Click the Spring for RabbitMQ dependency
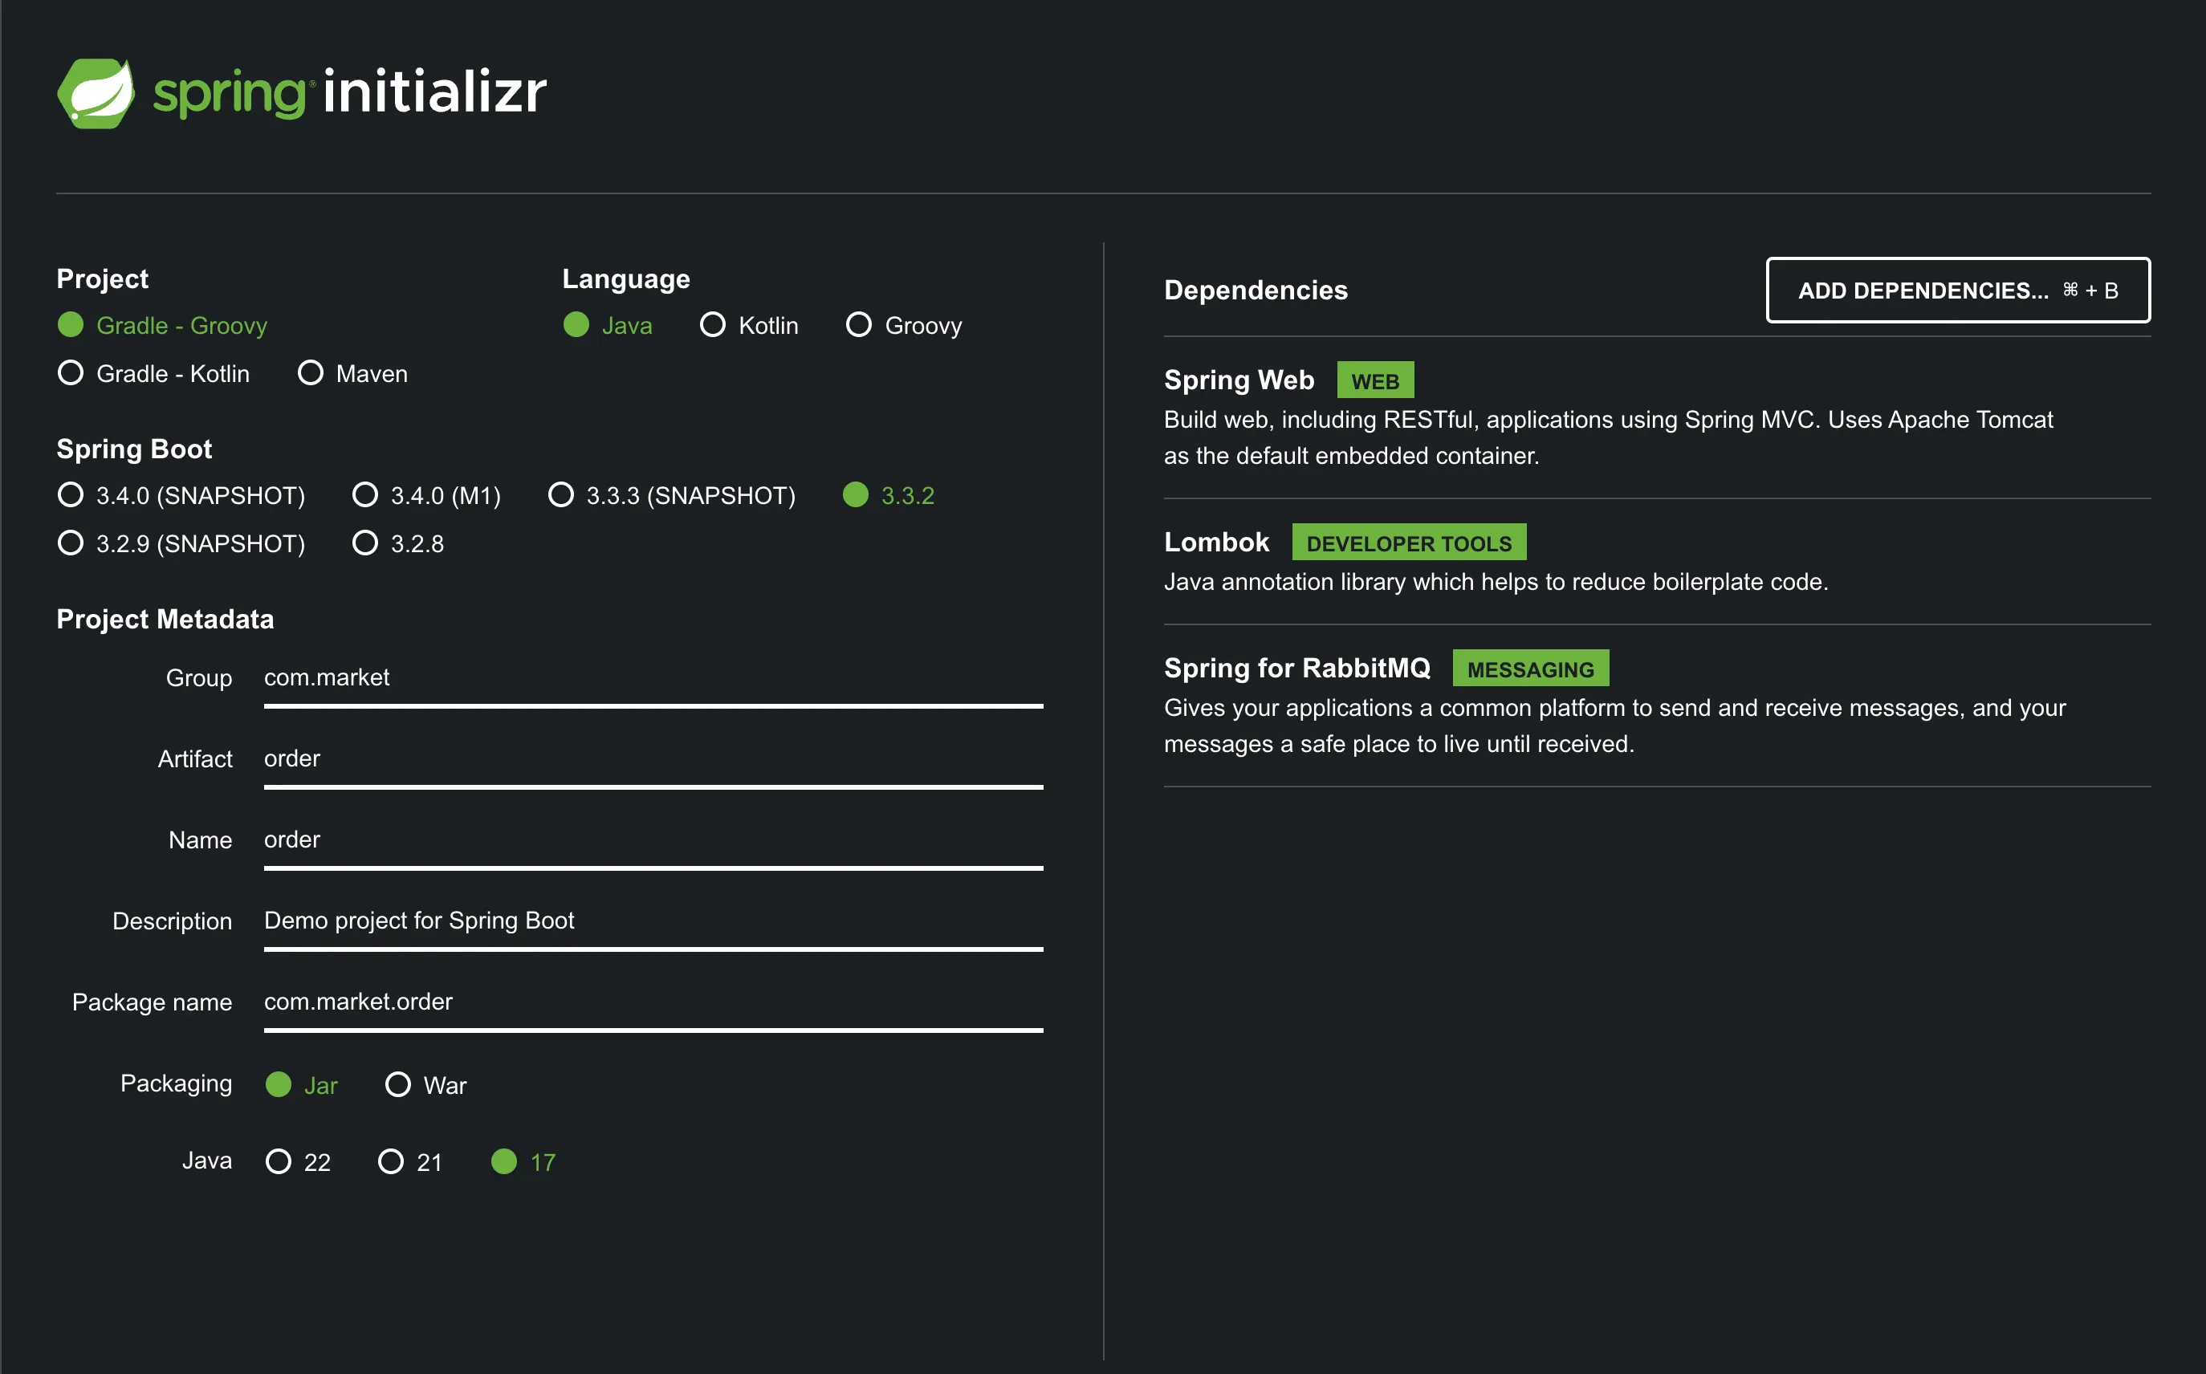2206x1374 pixels. pyautogui.click(x=1297, y=669)
